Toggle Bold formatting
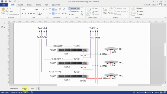Screen dimensions: 167x94 point(22,13)
